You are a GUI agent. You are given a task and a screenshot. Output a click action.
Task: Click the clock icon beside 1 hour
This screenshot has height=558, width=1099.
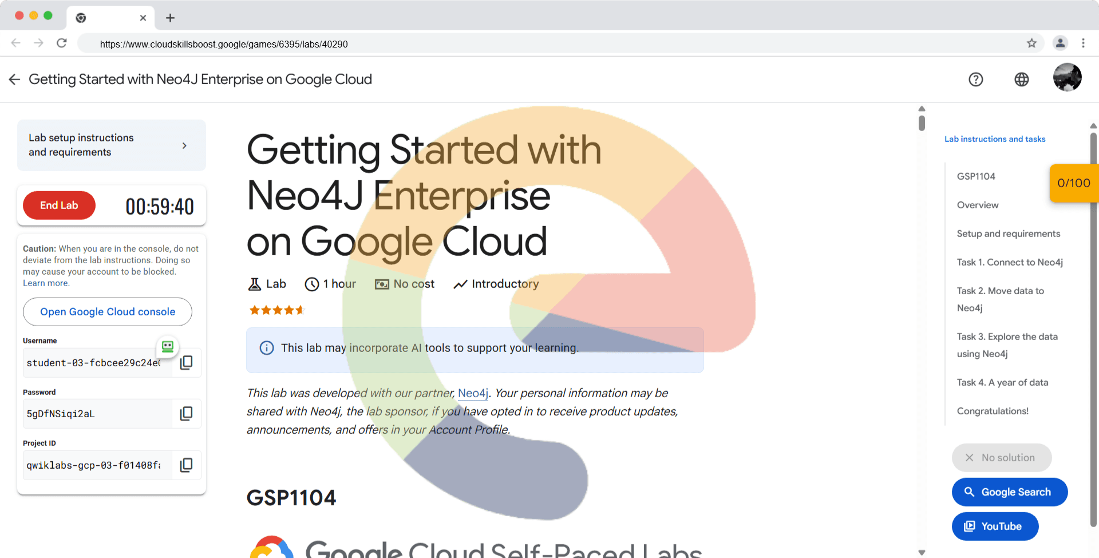(x=312, y=284)
